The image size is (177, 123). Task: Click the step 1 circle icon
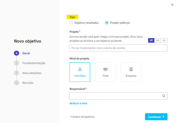point(17,53)
